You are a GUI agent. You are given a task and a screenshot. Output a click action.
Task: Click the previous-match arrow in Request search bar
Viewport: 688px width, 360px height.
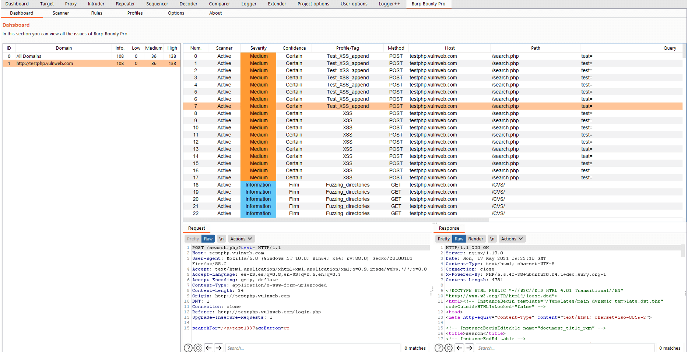pyautogui.click(x=208, y=347)
